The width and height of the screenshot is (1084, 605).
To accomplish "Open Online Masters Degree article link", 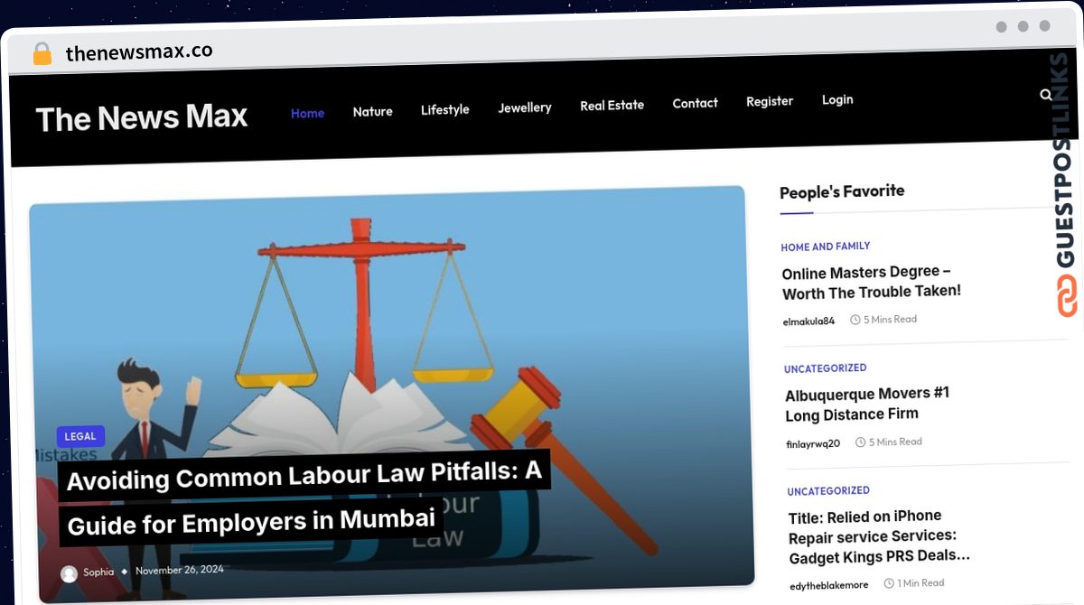I will [871, 282].
